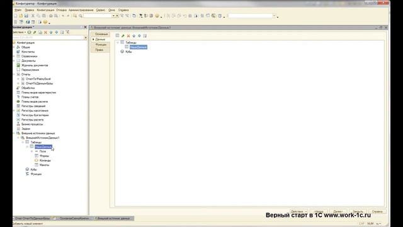The height and width of the screenshot is (227, 403).
Task: Click Move down arrow in configuration tree toolbar
Action: pos(57,32)
